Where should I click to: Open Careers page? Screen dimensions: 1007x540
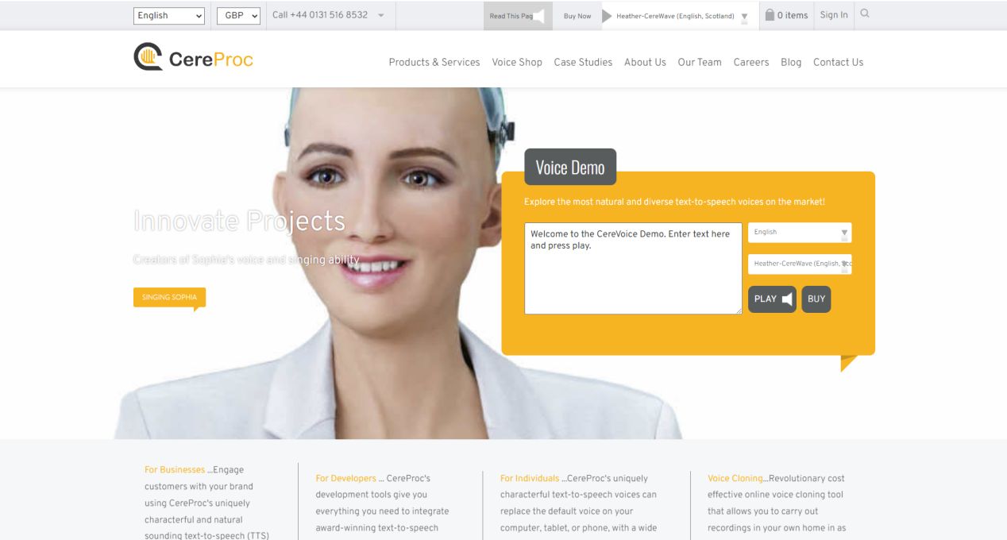(x=751, y=62)
